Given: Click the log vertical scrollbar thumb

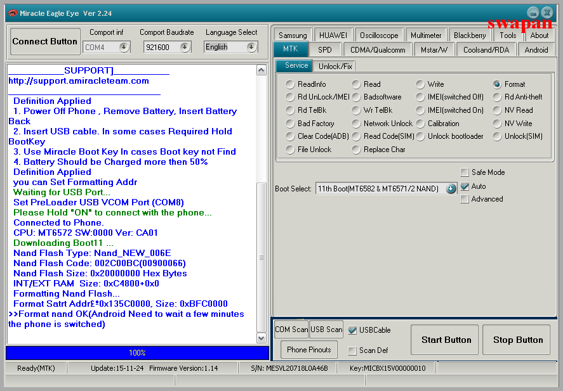Looking at the screenshot, I should tap(262, 257).
